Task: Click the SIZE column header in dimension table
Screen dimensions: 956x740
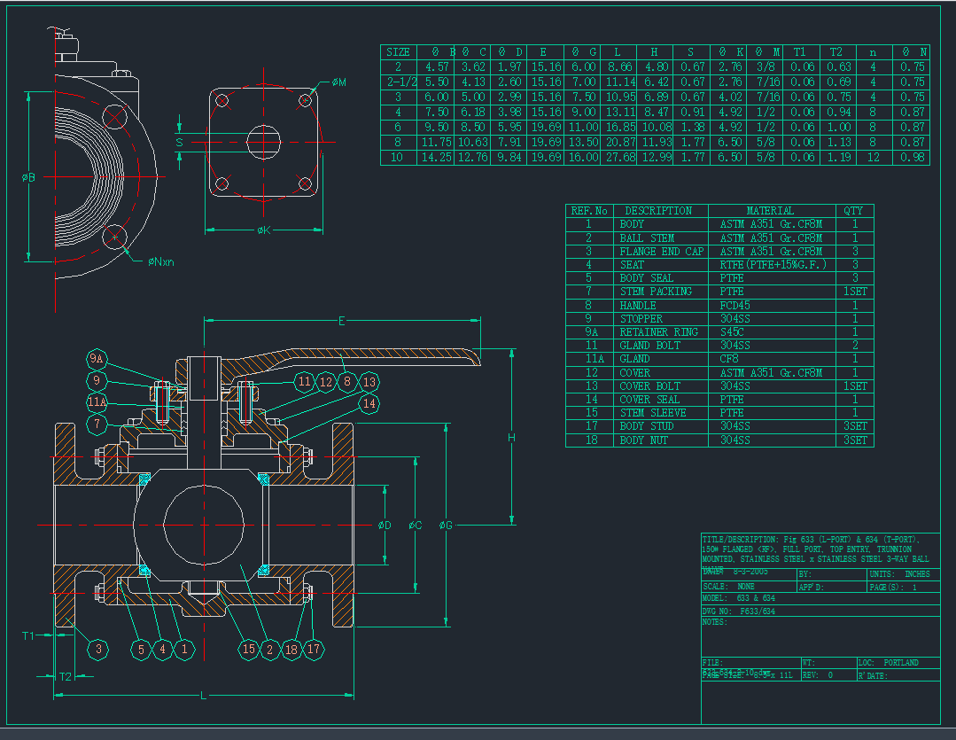Action: click(x=398, y=52)
